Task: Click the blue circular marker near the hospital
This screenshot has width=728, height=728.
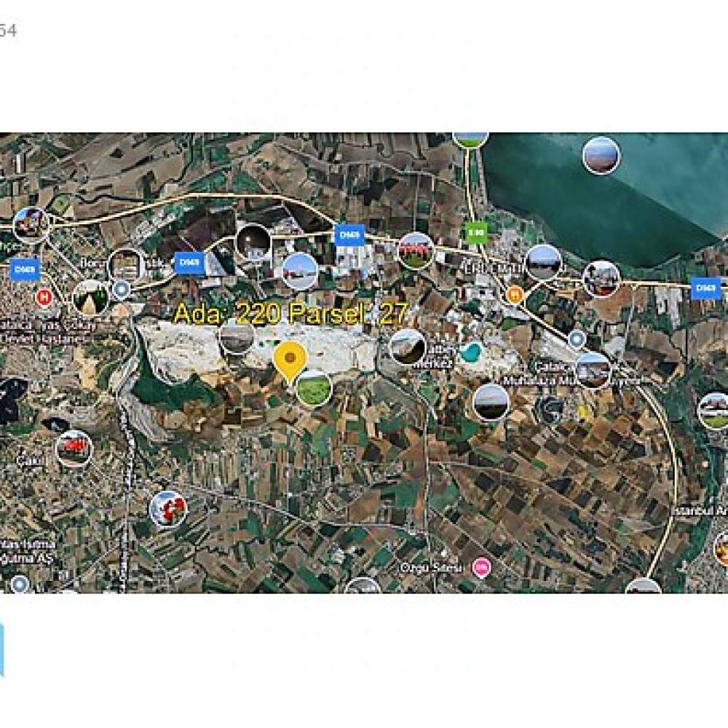Action: point(122,289)
